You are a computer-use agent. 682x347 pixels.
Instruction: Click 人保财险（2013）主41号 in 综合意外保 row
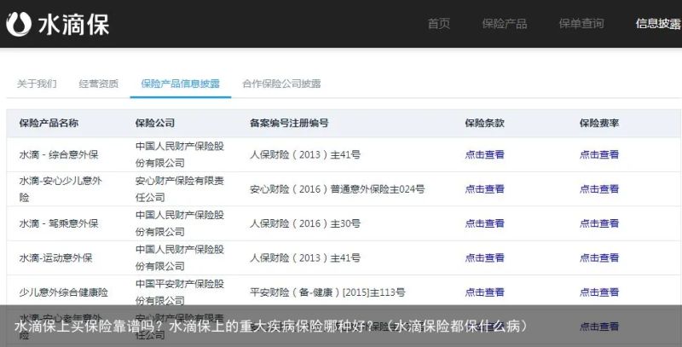point(305,154)
